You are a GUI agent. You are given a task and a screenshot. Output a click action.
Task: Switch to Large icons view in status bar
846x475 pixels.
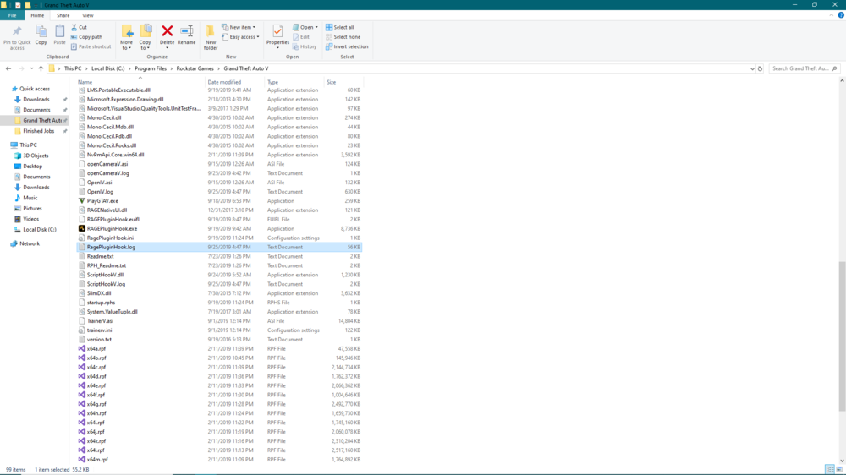point(839,470)
